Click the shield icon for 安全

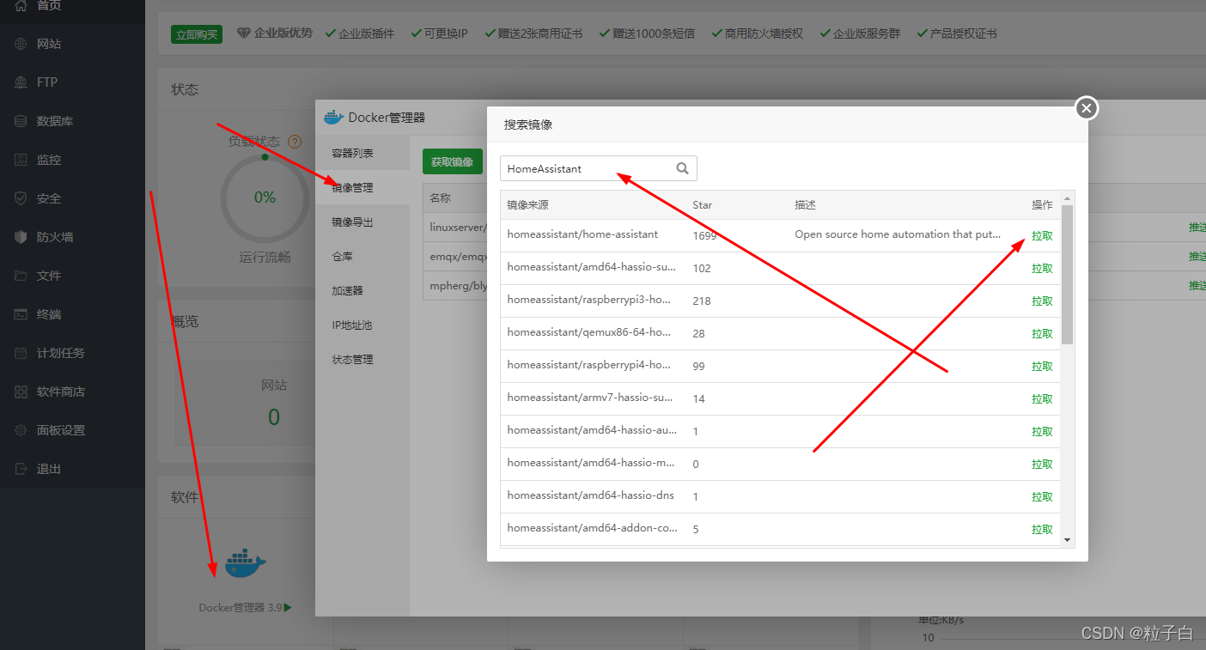21,198
